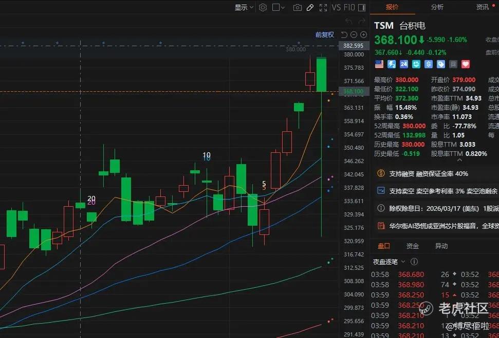Activate the pencil drawing tool

[x=310, y=8]
